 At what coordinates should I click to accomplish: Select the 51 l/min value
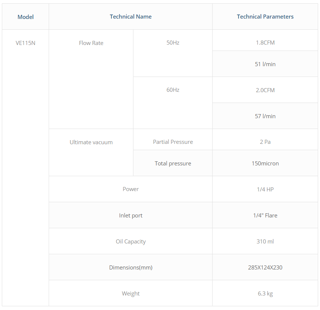click(x=265, y=64)
